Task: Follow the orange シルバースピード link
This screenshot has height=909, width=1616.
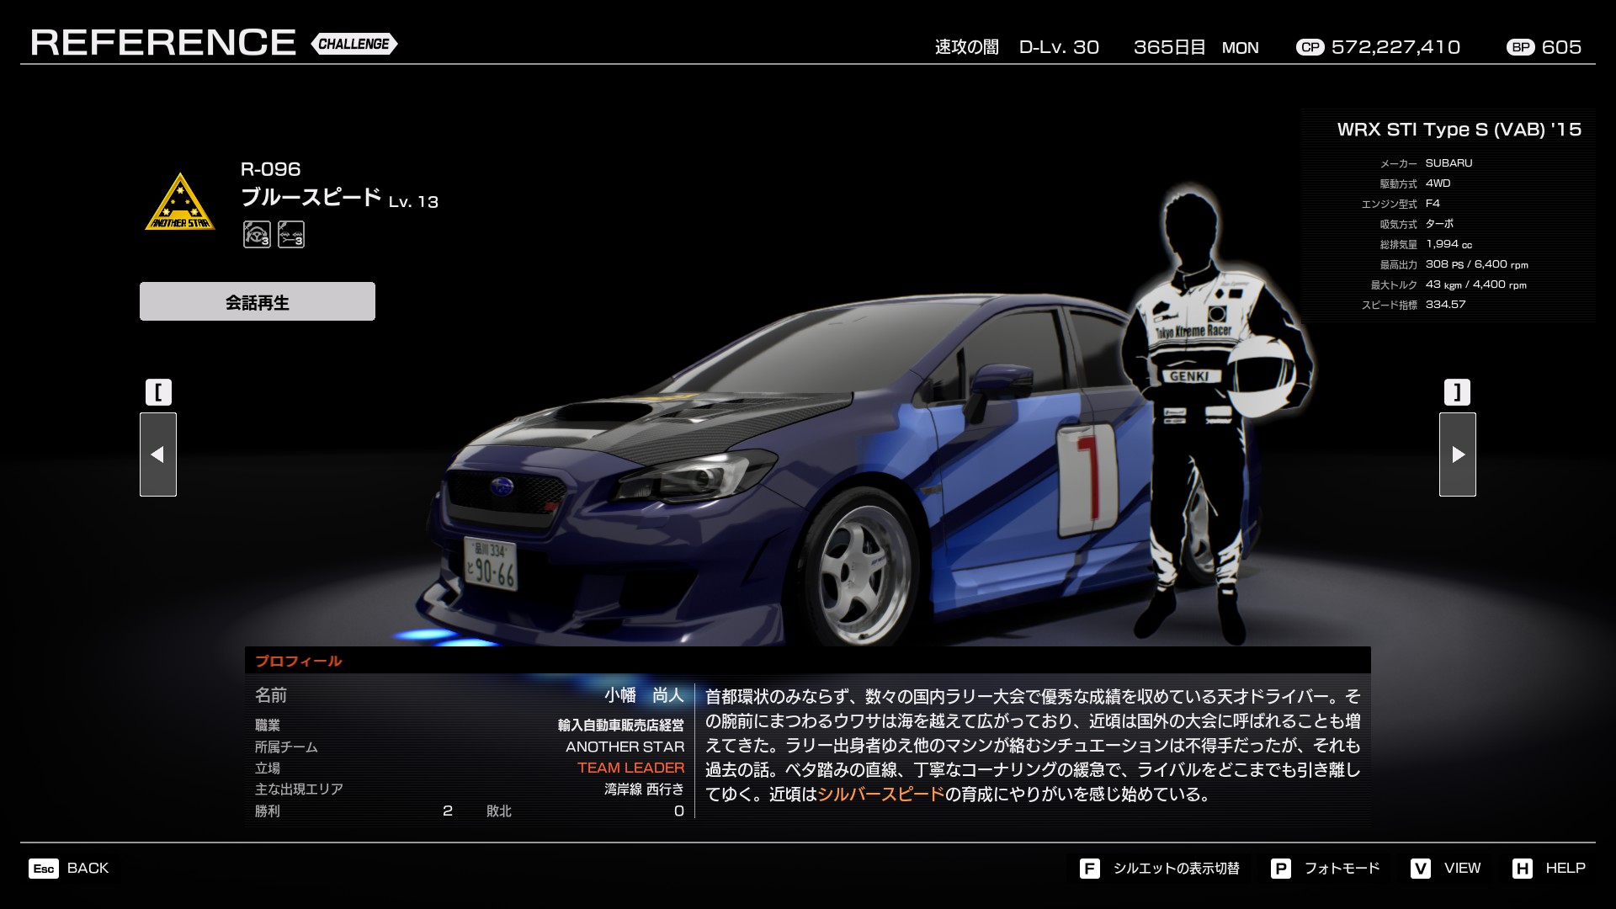Action: [880, 795]
